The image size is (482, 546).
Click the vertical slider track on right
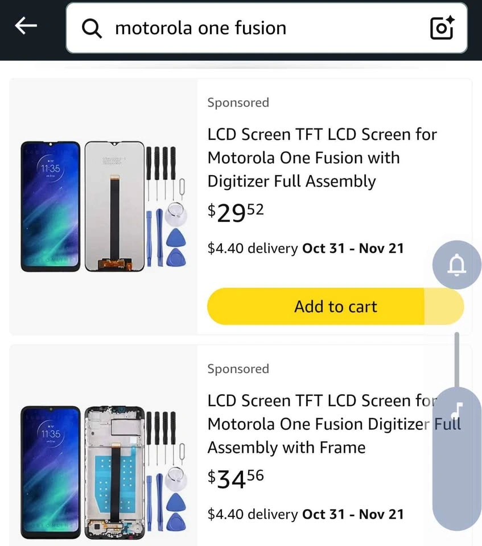(x=456, y=358)
